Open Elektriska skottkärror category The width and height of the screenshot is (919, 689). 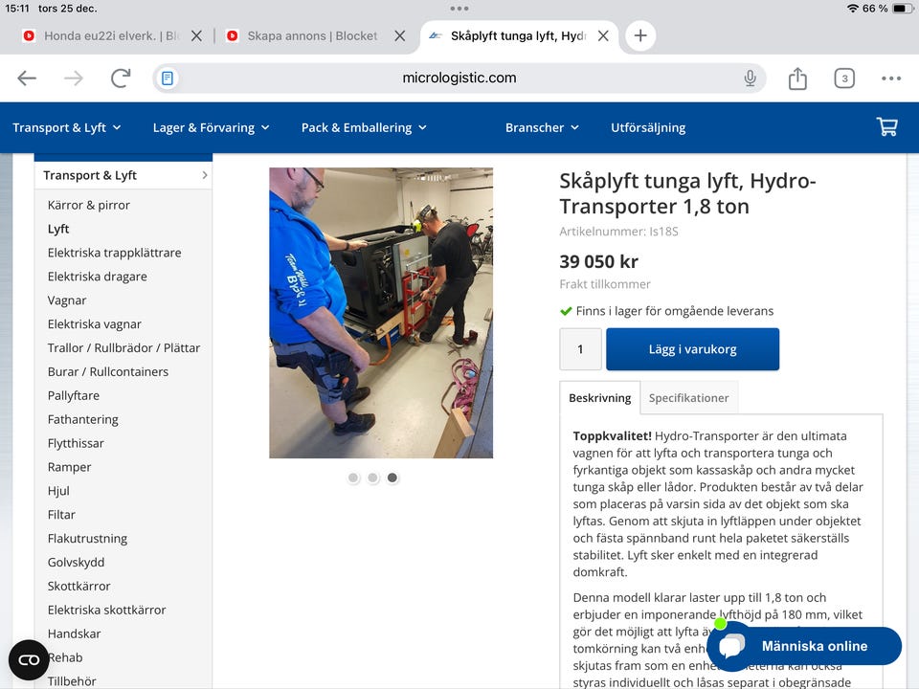coord(106,610)
